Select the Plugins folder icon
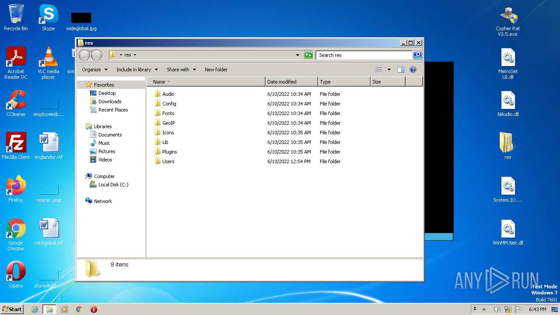This screenshot has height=315, width=560. point(158,152)
